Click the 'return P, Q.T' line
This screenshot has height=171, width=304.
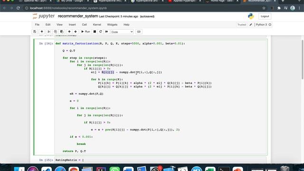point(74,151)
